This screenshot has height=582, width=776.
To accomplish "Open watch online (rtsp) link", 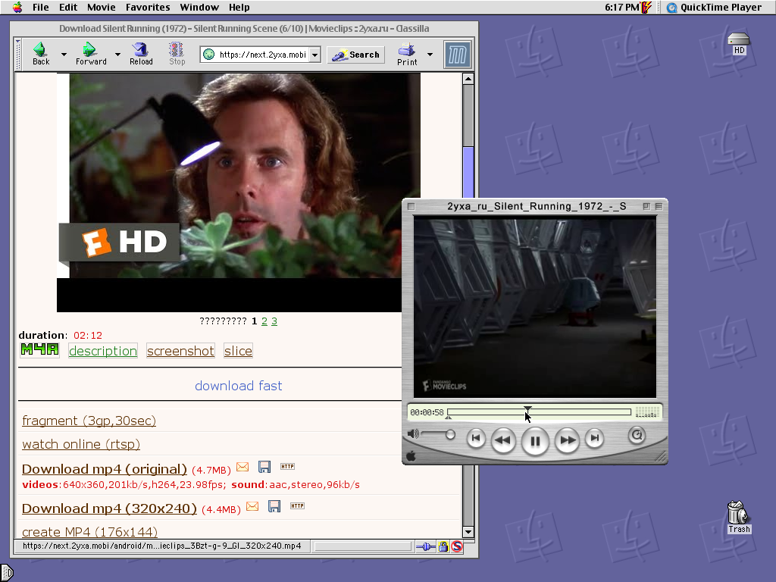I will [x=81, y=444].
